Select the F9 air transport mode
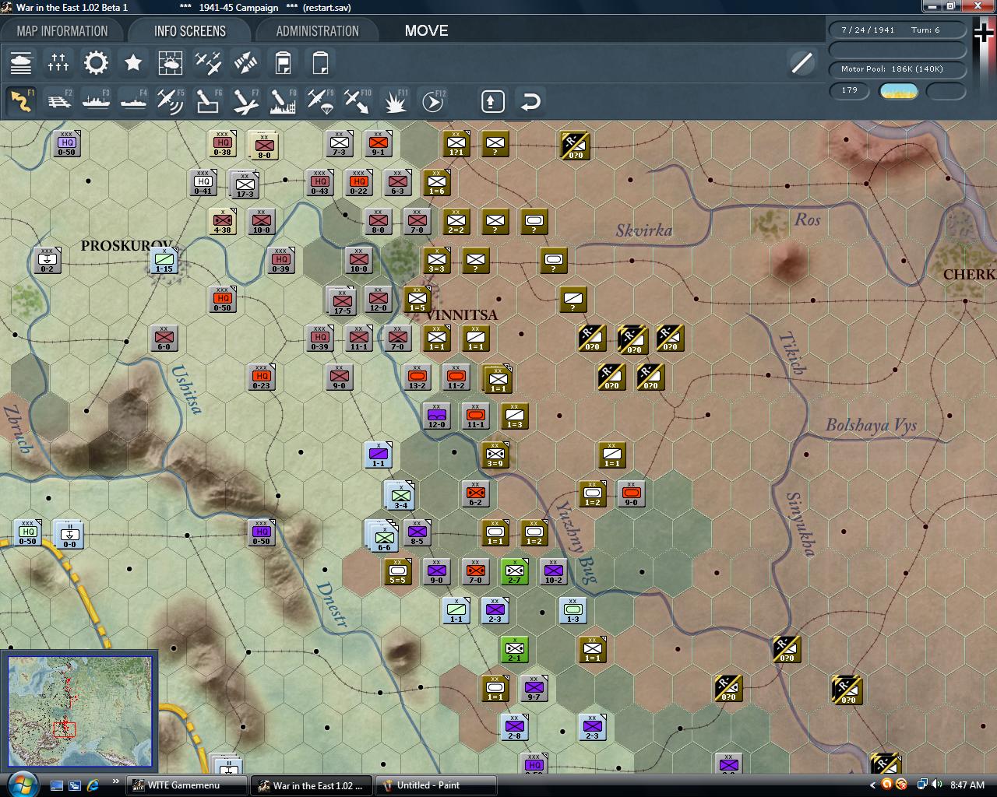Viewport: 997px width, 797px height. pos(320,101)
